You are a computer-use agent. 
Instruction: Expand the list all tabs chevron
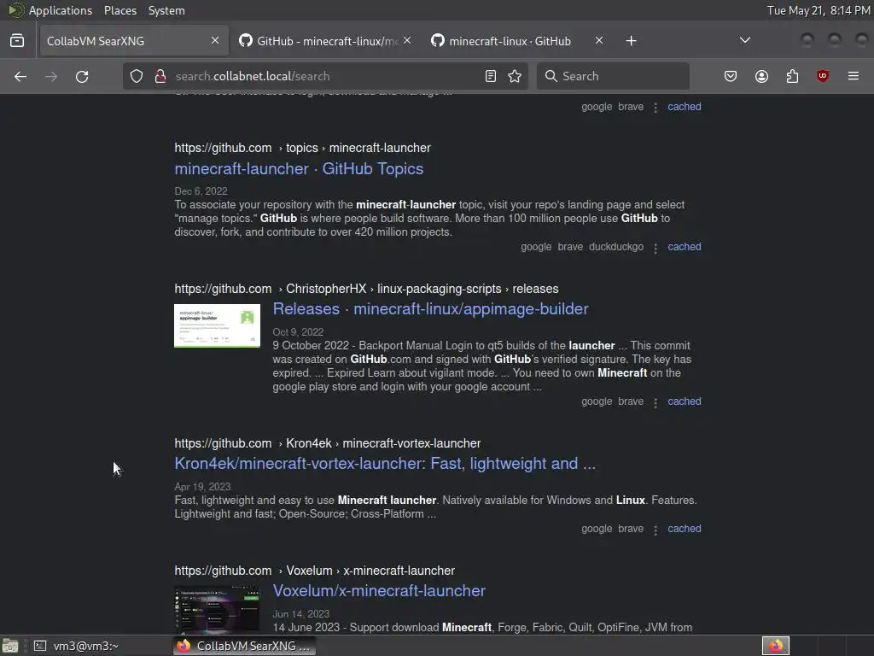pyautogui.click(x=744, y=41)
